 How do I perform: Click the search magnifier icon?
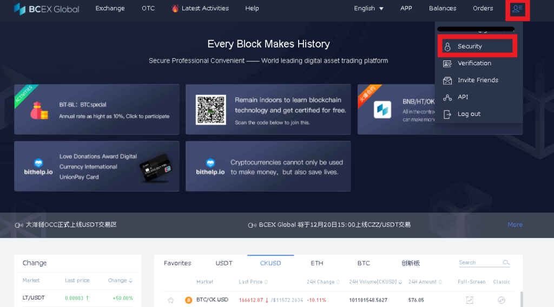click(506, 263)
